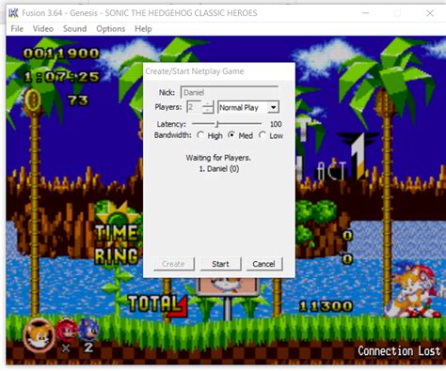This screenshot has width=446, height=371.
Task: Click the gold ring counter icon
Action: pyautogui.click(x=32, y=100)
